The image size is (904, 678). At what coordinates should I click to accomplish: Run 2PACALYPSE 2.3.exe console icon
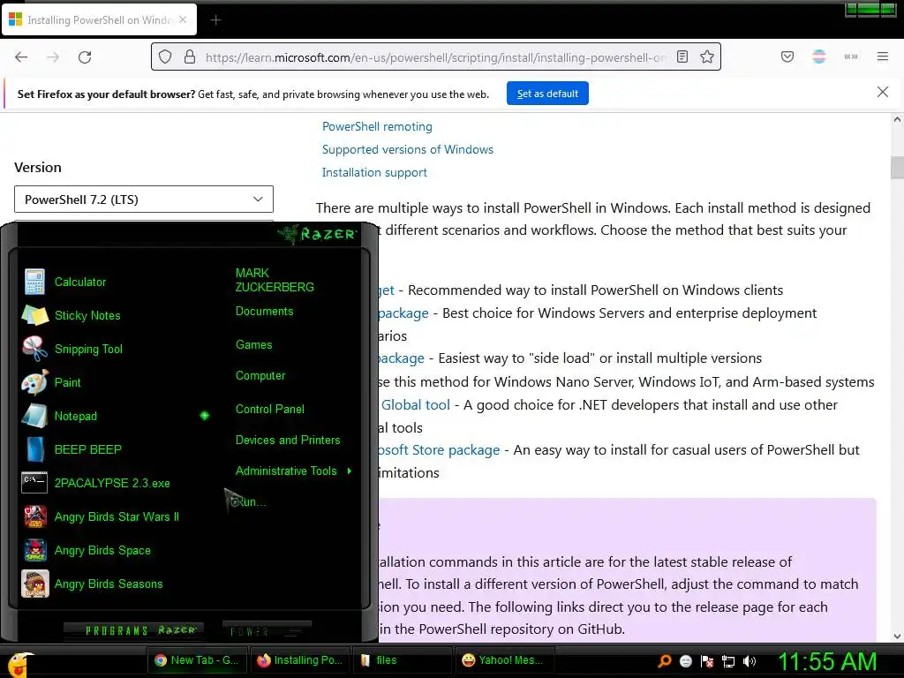pos(34,483)
